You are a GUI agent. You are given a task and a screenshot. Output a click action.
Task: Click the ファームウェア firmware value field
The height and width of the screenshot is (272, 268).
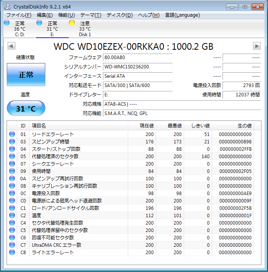[137, 58]
